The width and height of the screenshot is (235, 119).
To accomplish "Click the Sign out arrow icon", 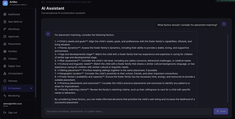I will 5,113.
